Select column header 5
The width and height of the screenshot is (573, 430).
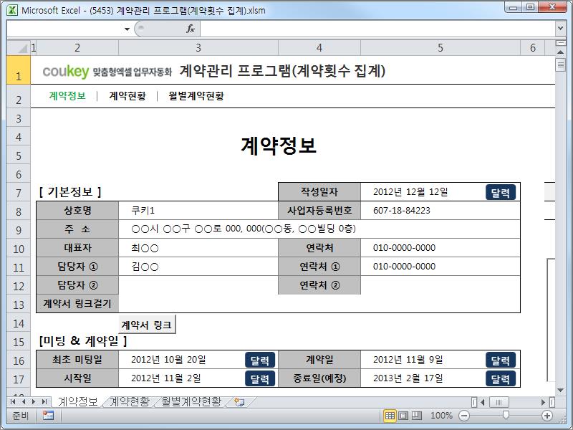point(440,48)
